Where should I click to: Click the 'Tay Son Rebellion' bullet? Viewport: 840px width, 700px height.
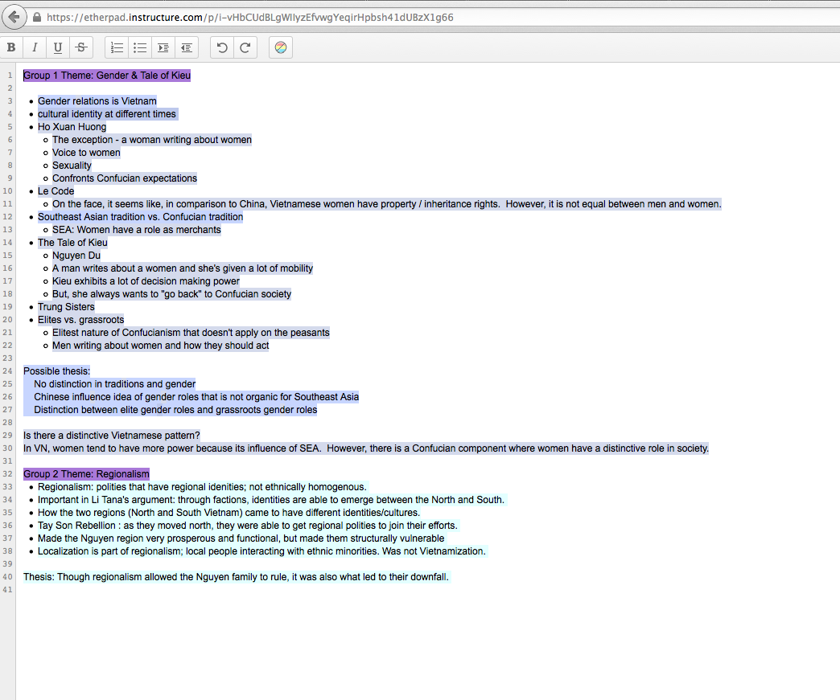[x=248, y=525]
